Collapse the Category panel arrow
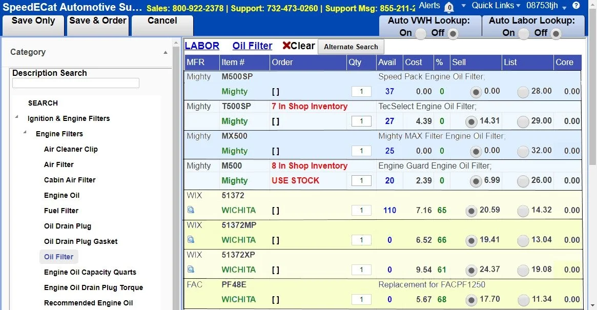 pos(165,53)
